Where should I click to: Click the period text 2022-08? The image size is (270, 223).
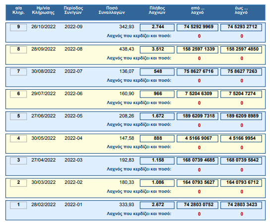(x=73, y=49)
